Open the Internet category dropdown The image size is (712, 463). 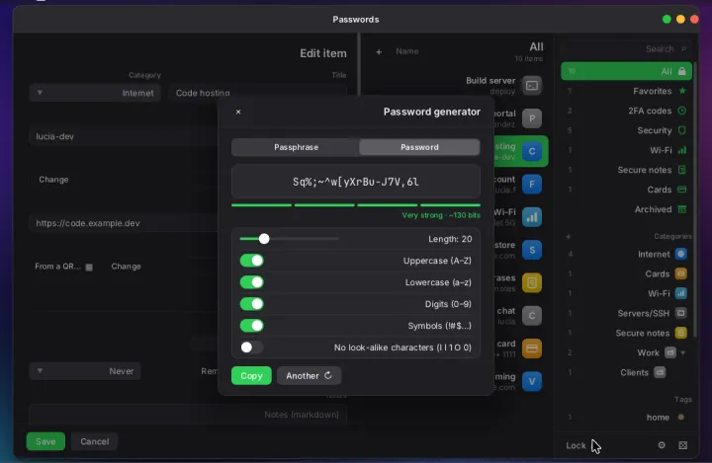(x=95, y=93)
